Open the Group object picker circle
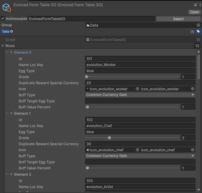The width and height of the screenshot is (202, 193). [198, 25]
